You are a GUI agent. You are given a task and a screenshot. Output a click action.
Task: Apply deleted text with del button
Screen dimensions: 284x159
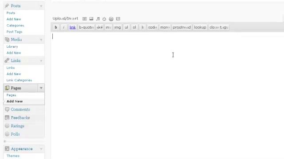99,27
